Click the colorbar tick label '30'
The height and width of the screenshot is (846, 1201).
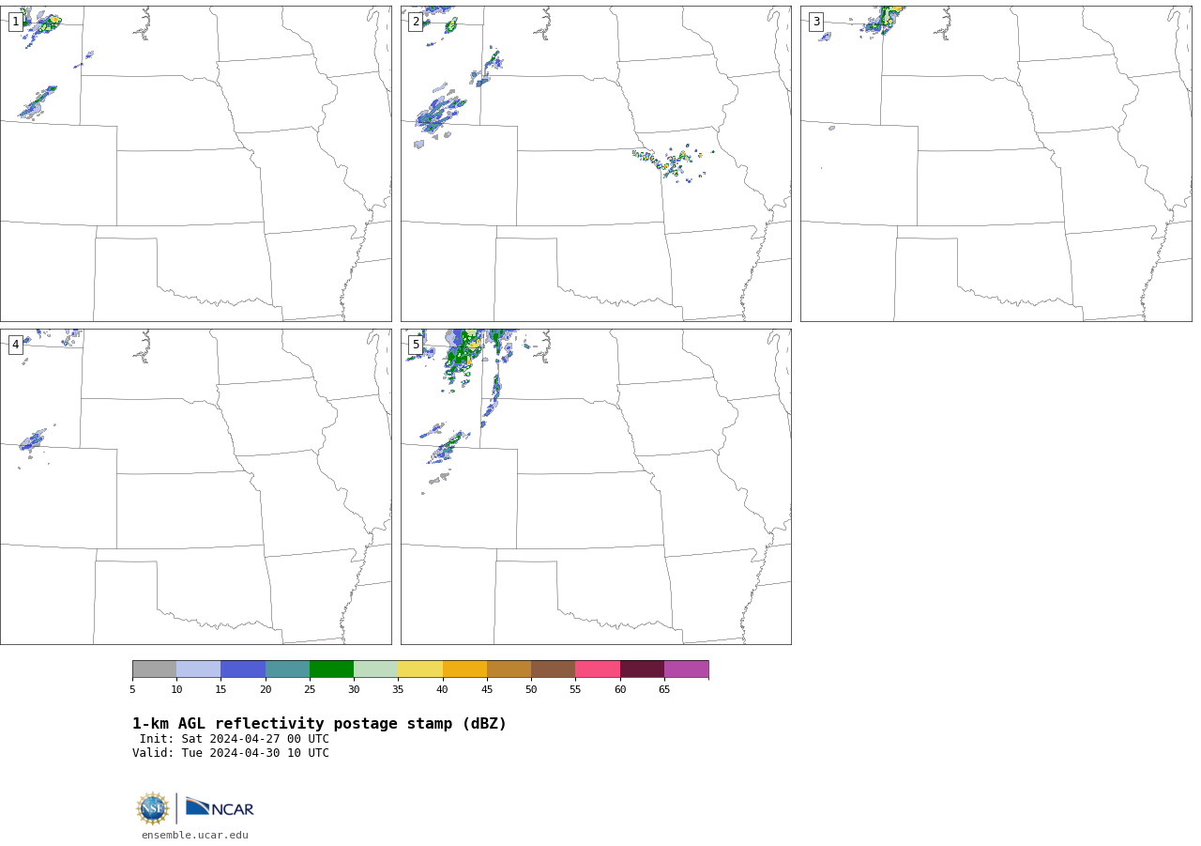tap(354, 689)
